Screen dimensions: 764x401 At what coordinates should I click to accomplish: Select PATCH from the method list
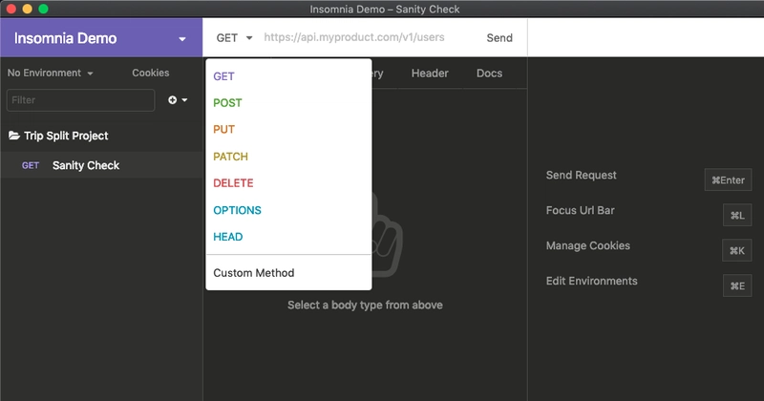[288, 157]
